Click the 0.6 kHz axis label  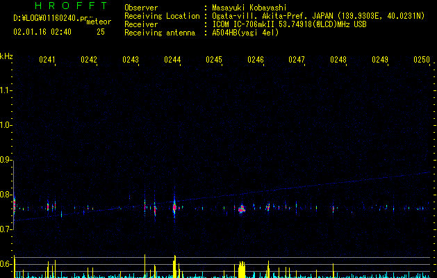pyautogui.click(x=6, y=264)
